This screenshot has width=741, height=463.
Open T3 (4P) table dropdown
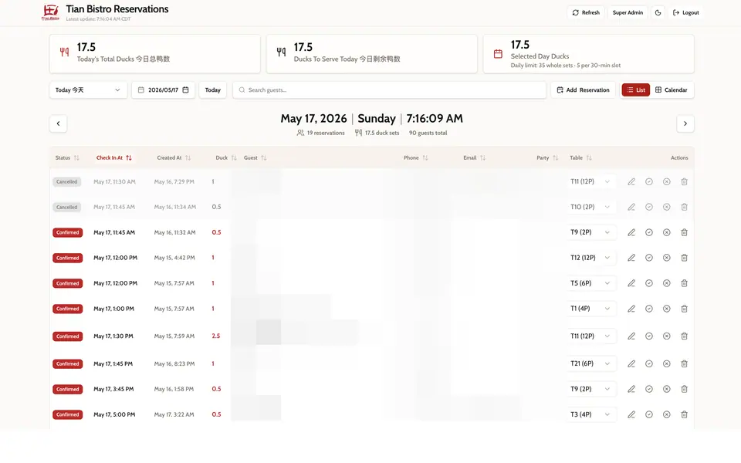pos(590,415)
